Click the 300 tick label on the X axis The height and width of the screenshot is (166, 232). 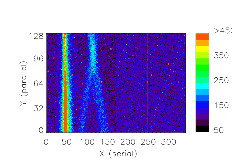coord(169,142)
